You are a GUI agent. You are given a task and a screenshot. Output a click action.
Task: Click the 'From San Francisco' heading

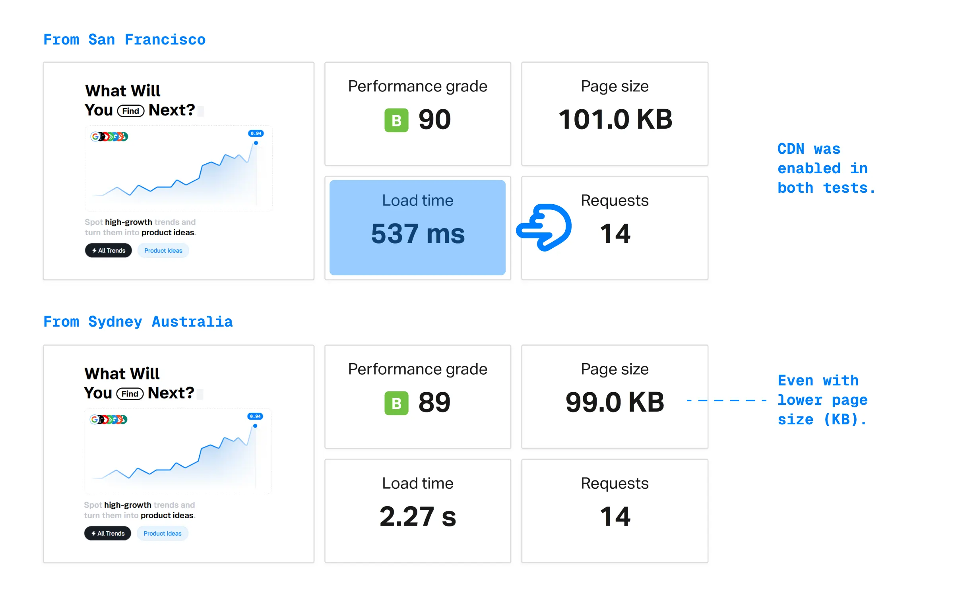(124, 40)
